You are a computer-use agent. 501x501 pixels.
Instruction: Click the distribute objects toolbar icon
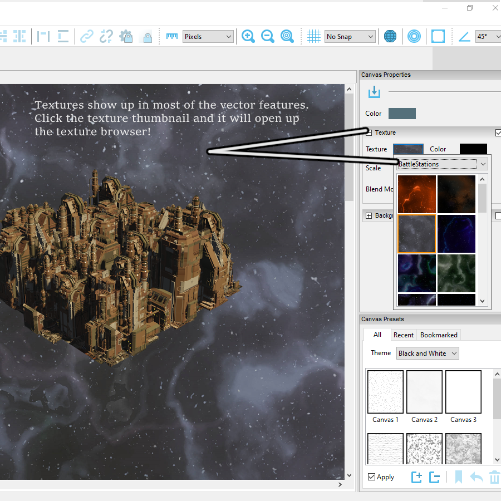coord(19,36)
